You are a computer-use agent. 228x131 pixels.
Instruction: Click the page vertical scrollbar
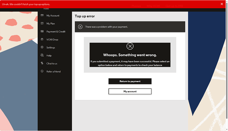click(x=227, y=61)
